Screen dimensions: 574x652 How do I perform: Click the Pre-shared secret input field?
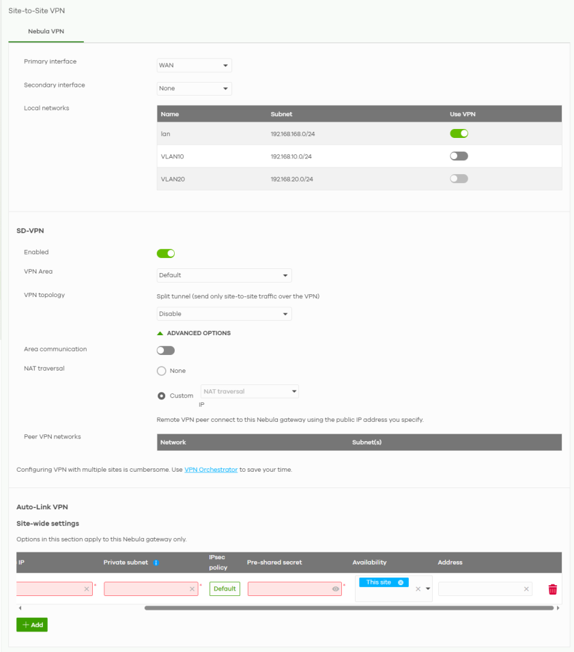click(289, 589)
